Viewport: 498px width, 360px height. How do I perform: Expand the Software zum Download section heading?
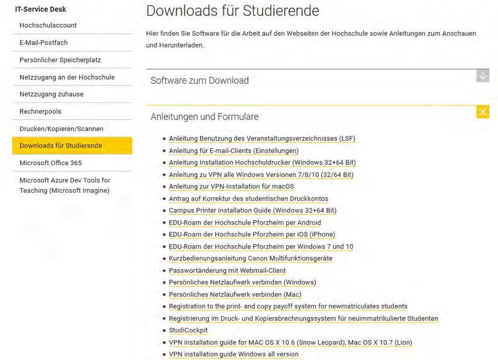199,81
